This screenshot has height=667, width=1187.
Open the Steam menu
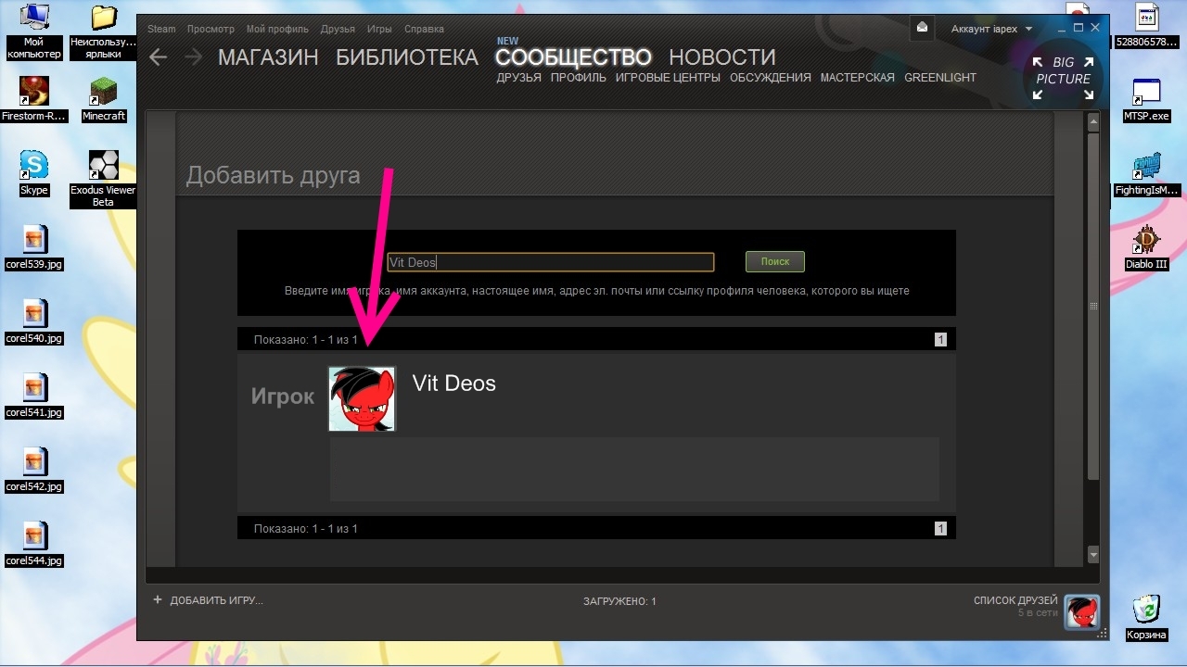tap(161, 30)
